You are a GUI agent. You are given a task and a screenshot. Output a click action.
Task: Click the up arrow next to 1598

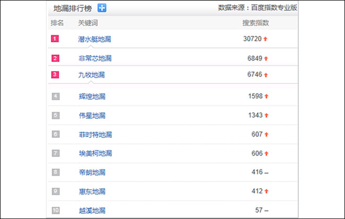click(267, 96)
